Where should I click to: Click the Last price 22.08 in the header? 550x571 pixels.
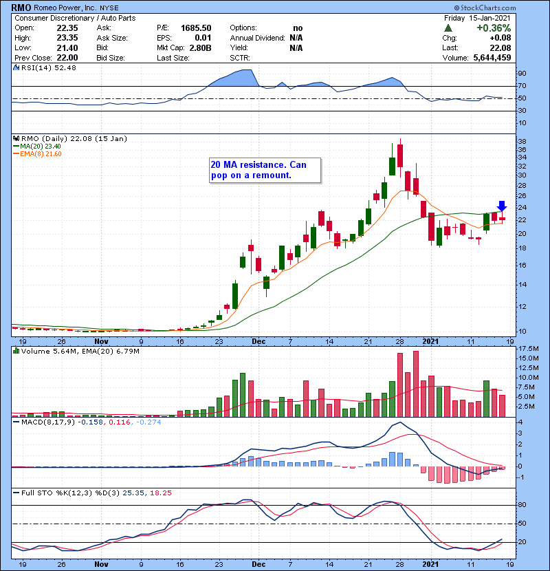coord(500,47)
